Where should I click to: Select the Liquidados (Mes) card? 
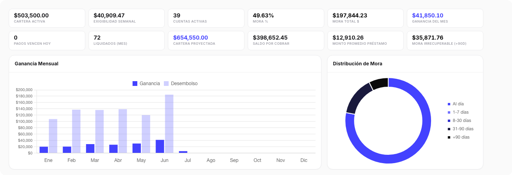(127, 40)
